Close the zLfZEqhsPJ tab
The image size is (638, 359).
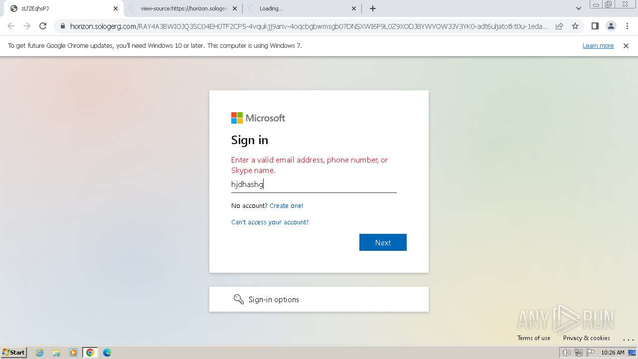tap(116, 8)
